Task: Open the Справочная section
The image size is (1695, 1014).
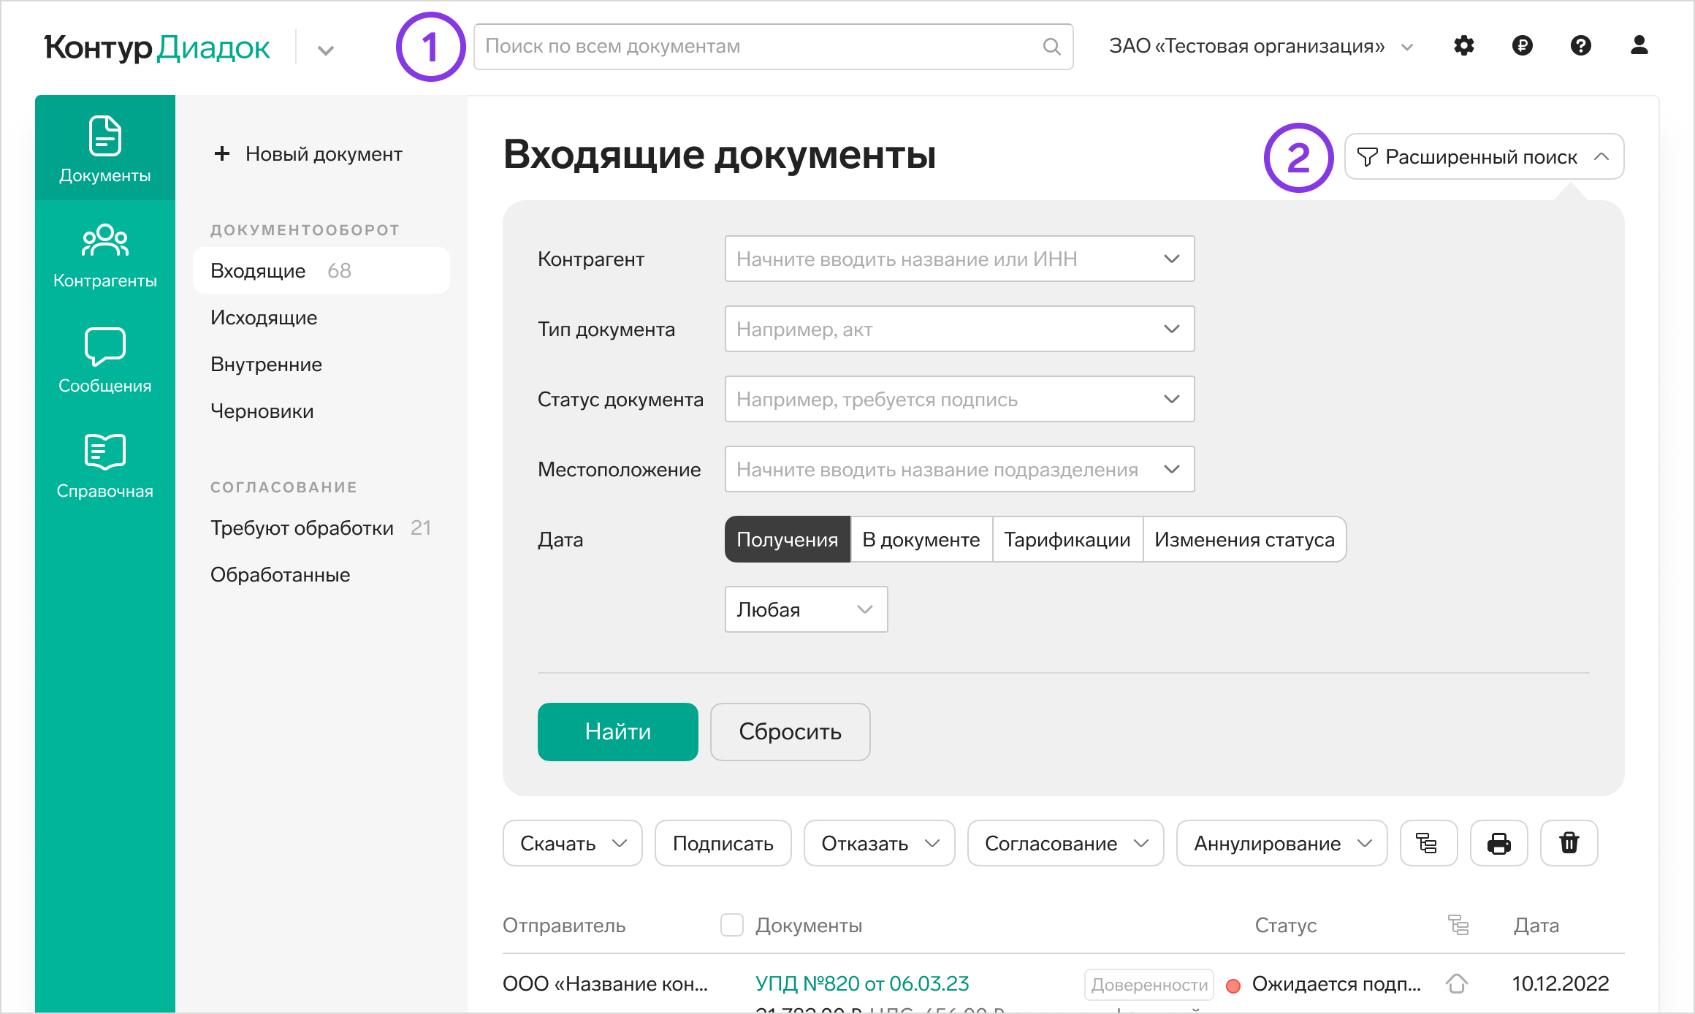Action: coord(104,465)
